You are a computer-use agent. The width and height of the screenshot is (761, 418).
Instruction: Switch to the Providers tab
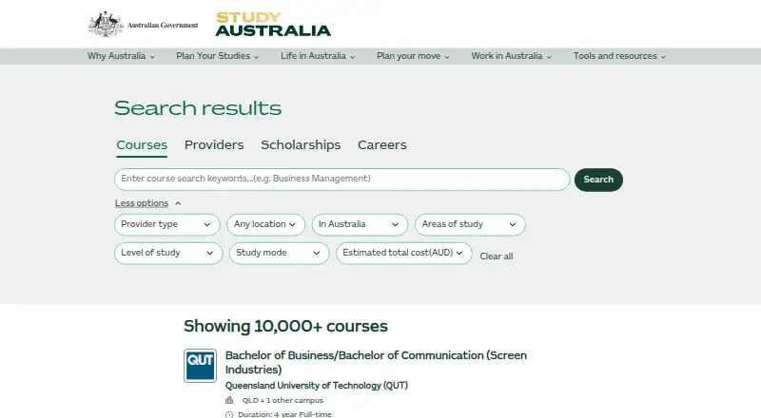(214, 145)
